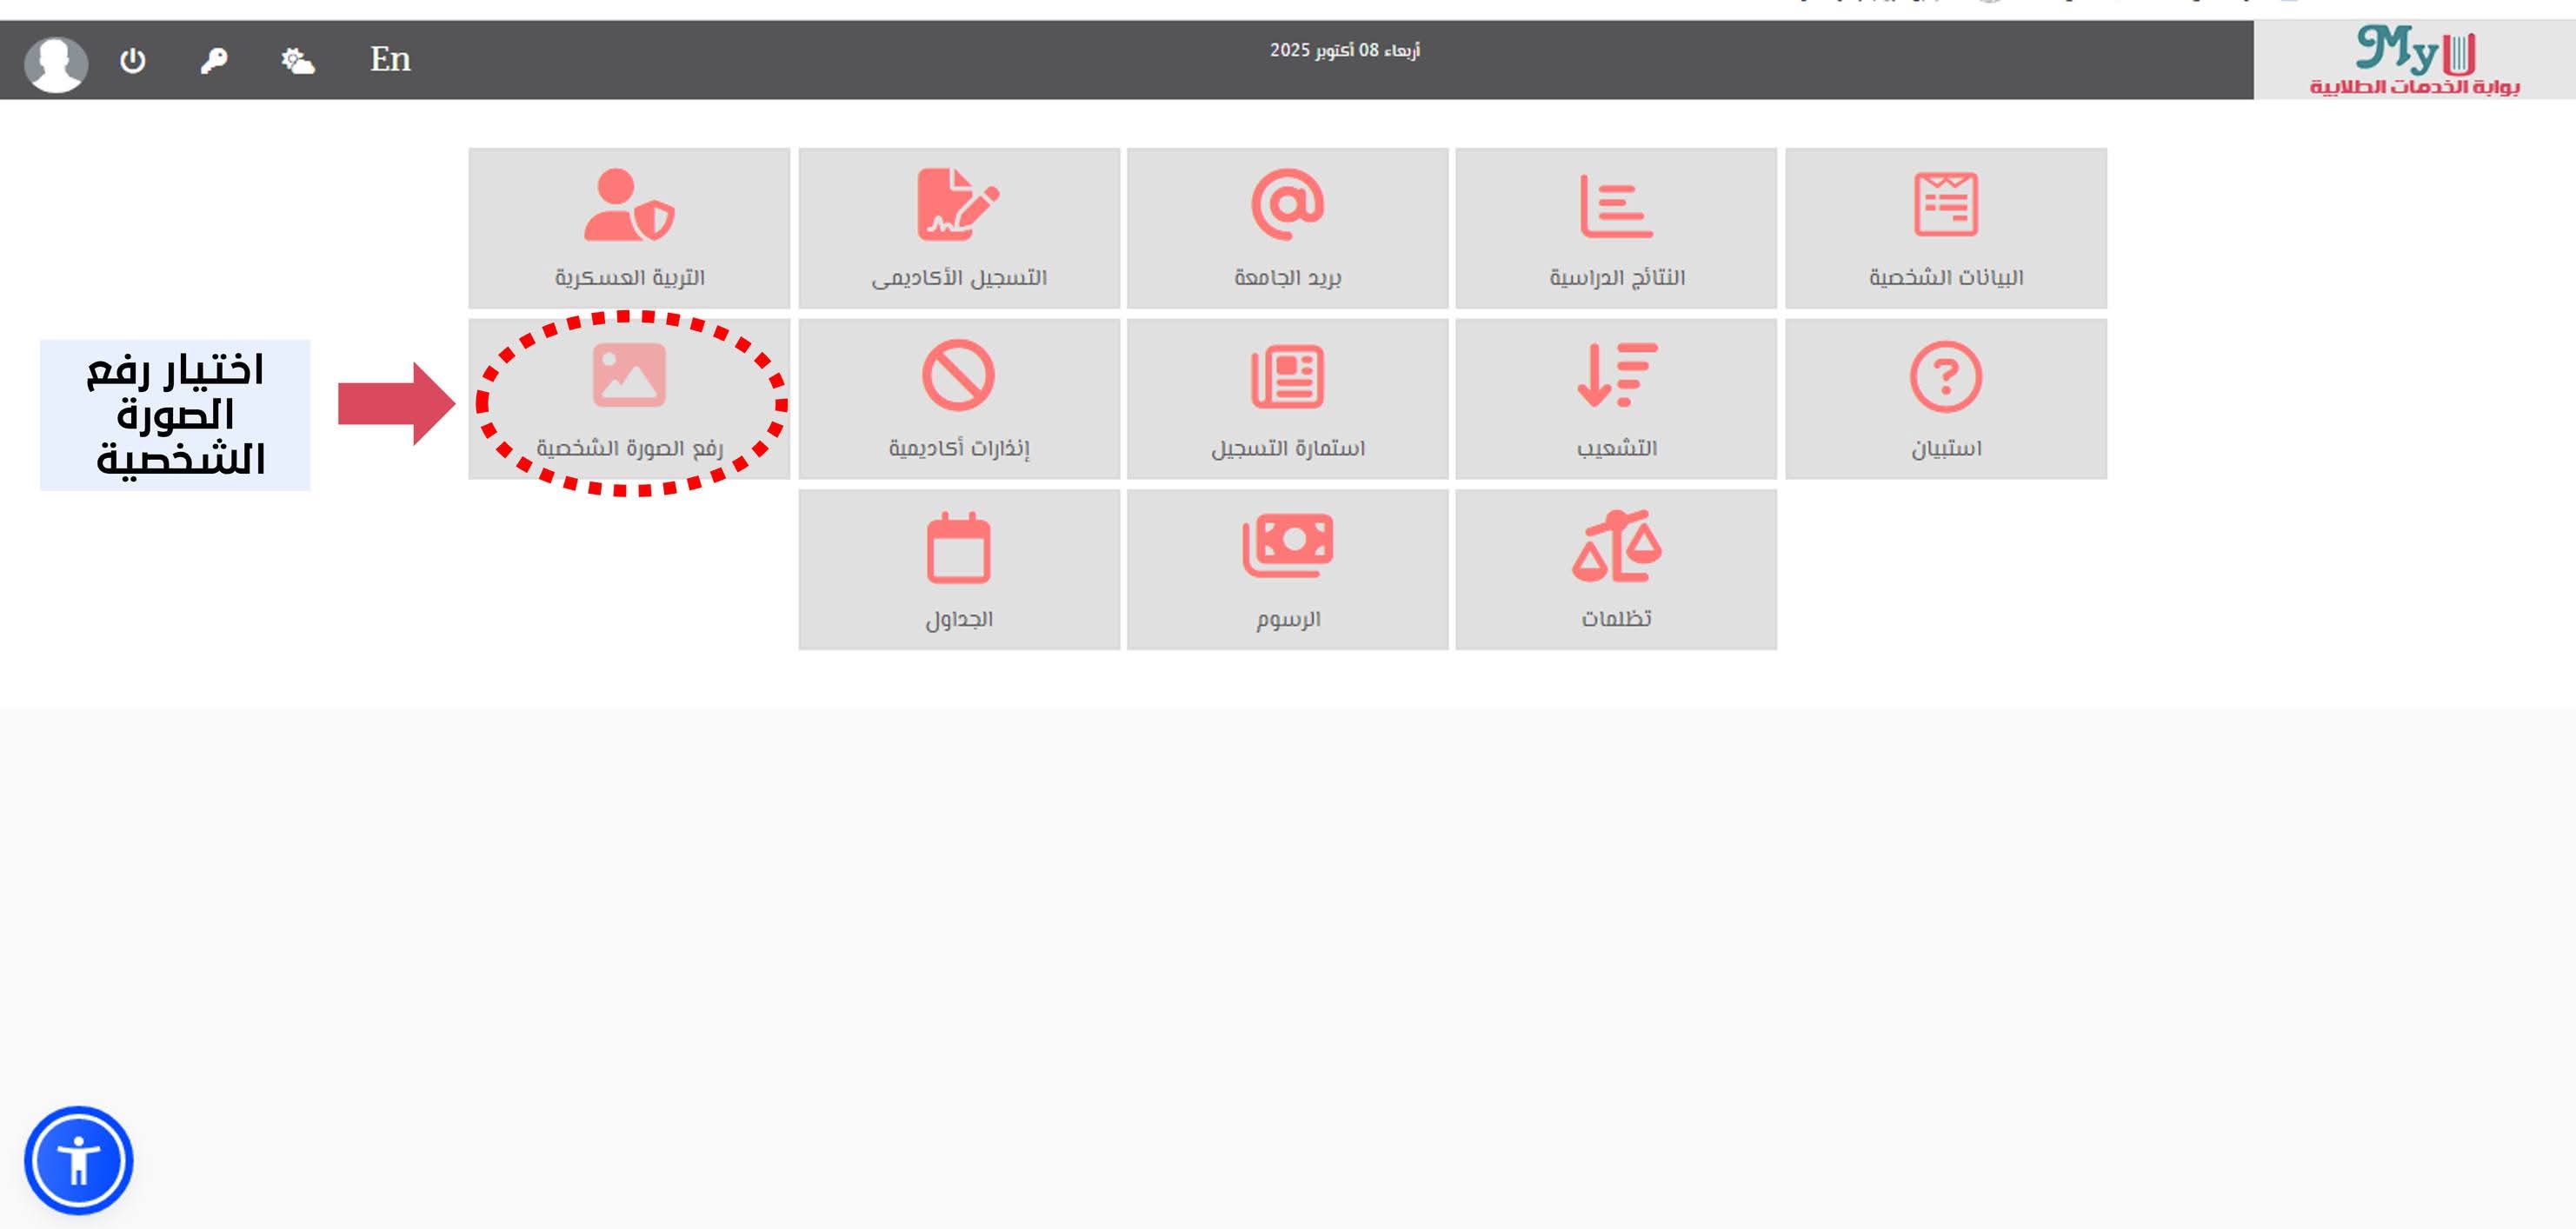Open the accessibility options button
Viewport: 2576px width, 1229px height.
coord(79,1160)
